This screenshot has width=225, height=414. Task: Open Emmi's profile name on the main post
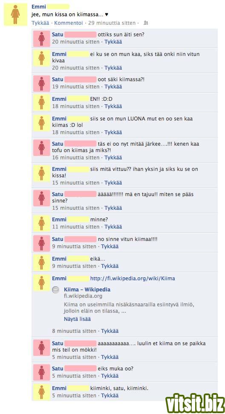[39, 6]
